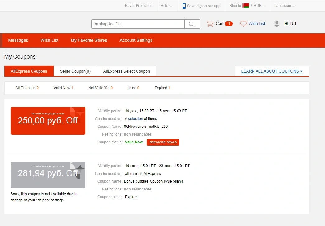
Task: Expand the Help dropdown
Action: point(166,6)
